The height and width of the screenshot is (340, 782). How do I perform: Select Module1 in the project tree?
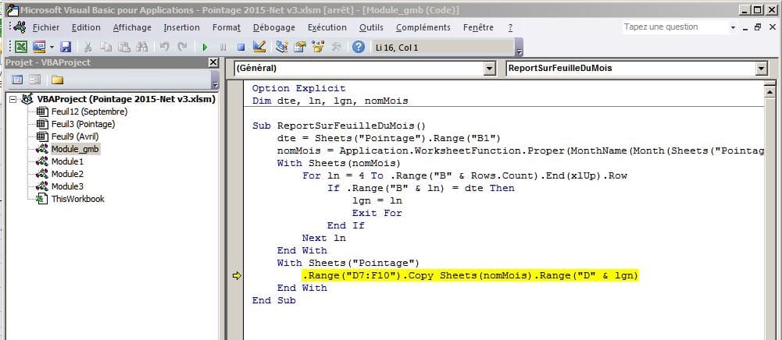coord(66,161)
